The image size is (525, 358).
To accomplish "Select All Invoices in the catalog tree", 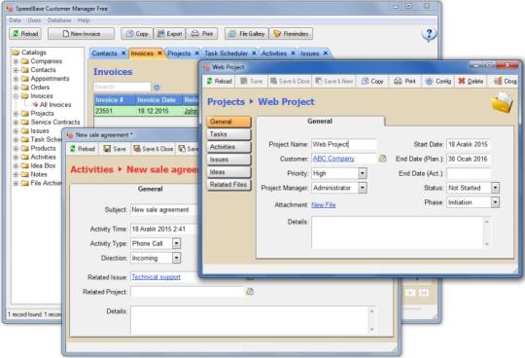I will coord(55,105).
